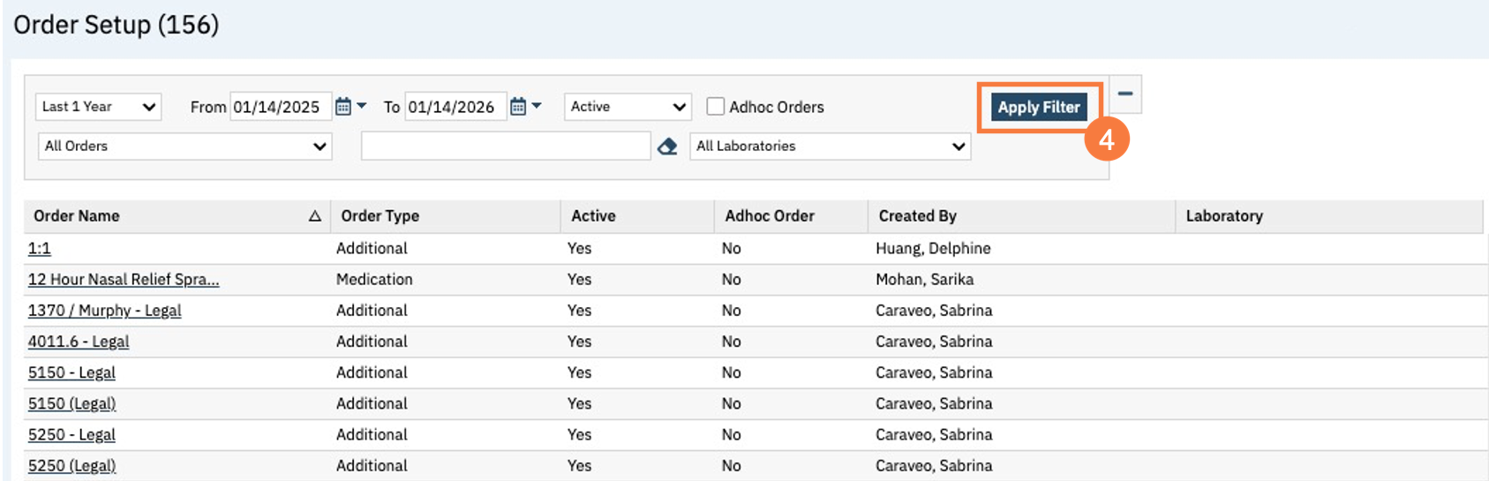Open the 1:1 order link
The width and height of the screenshot is (1489, 481).
coord(40,249)
